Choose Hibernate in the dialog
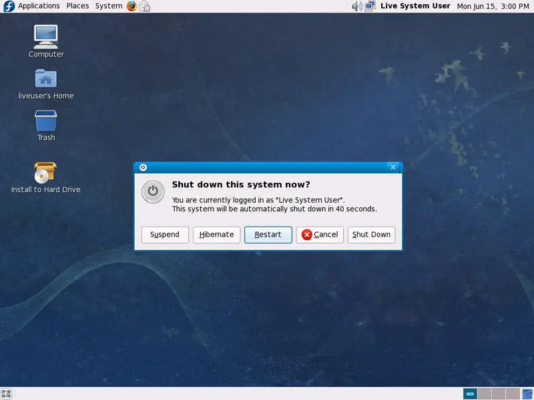The image size is (534, 400). click(216, 235)
